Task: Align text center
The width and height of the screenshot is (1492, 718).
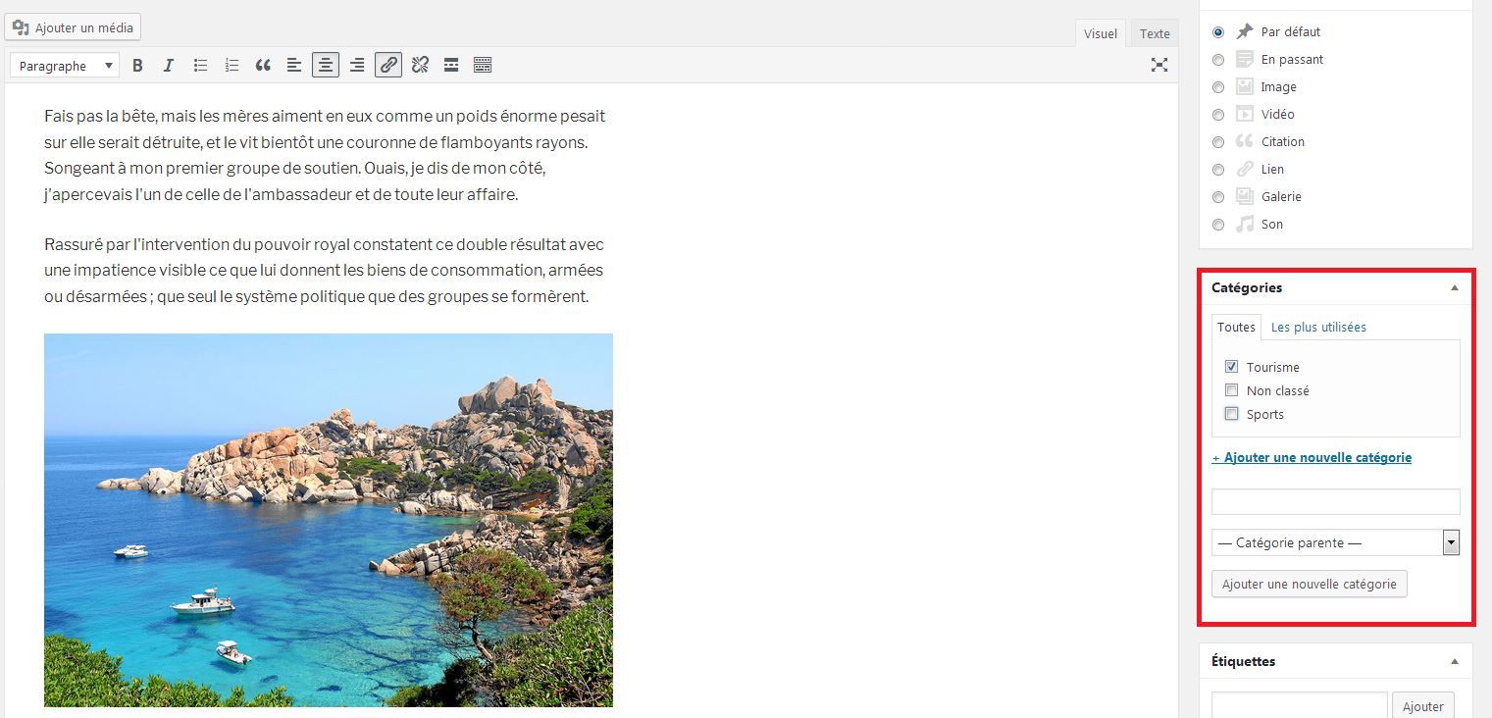Action: tap(326, 66)
